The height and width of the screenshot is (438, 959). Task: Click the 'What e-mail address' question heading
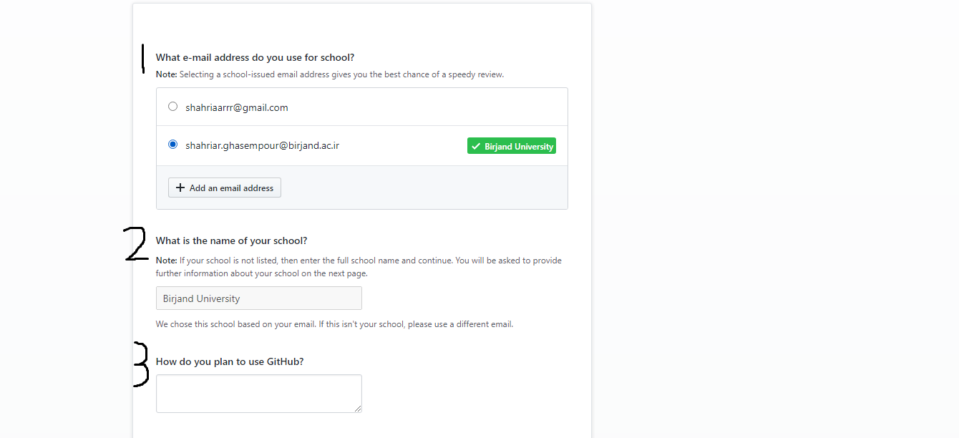[255, 57]
